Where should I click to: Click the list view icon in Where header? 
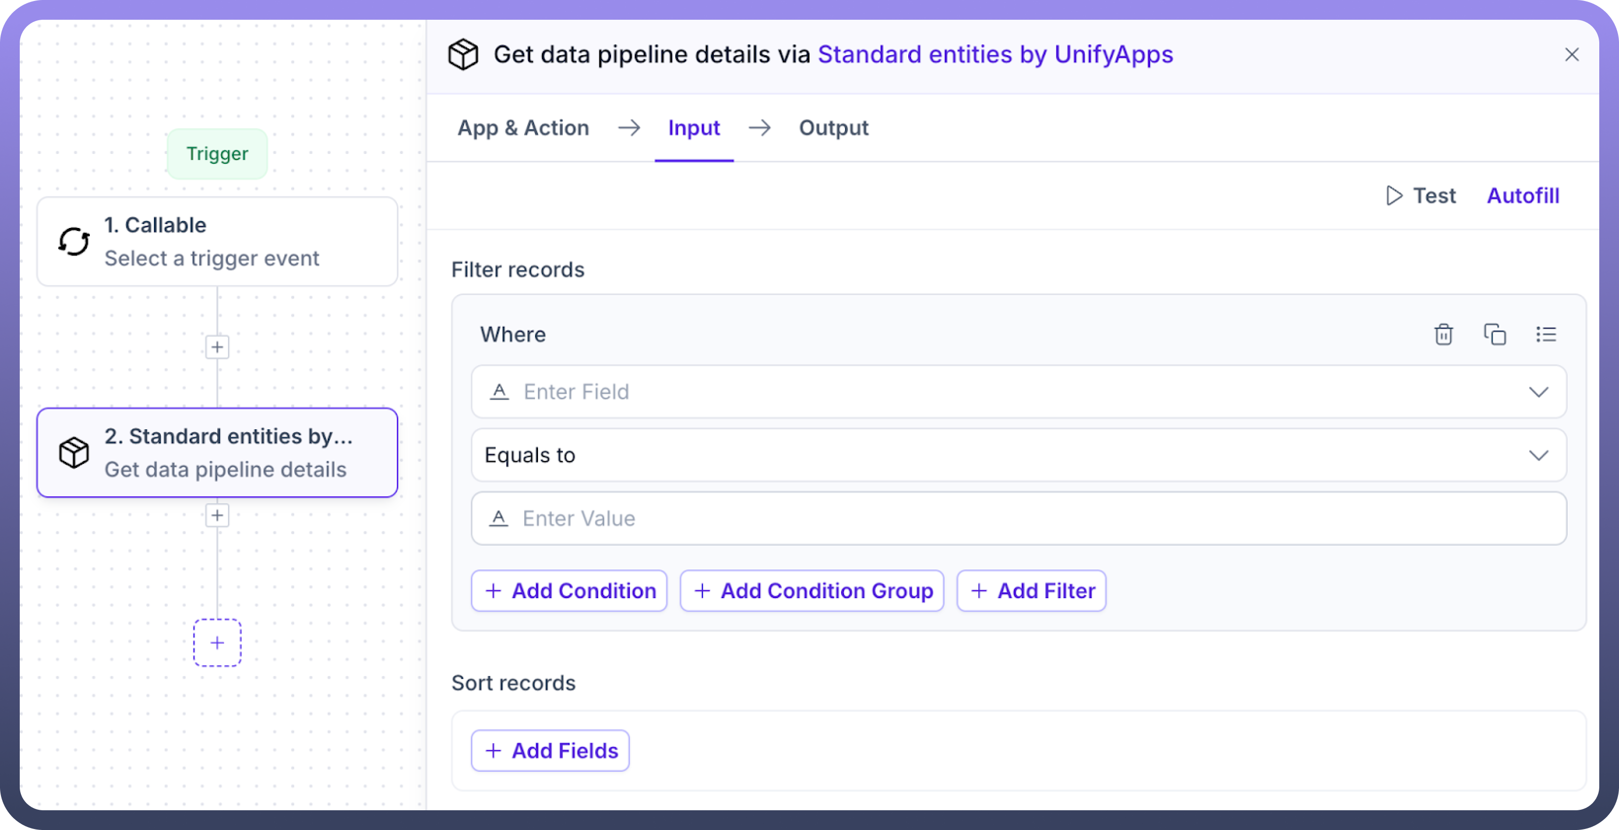click(1545, 334)
